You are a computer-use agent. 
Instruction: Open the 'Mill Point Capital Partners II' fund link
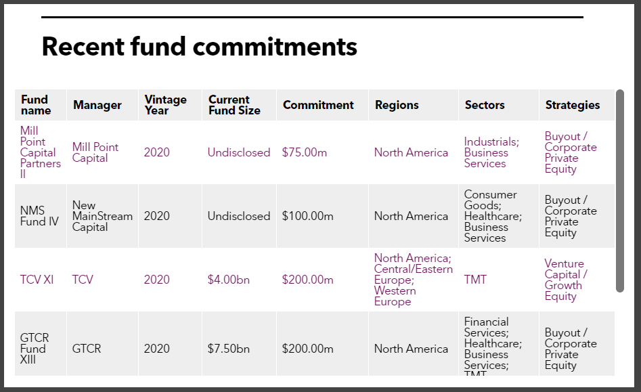pos(40,152)
